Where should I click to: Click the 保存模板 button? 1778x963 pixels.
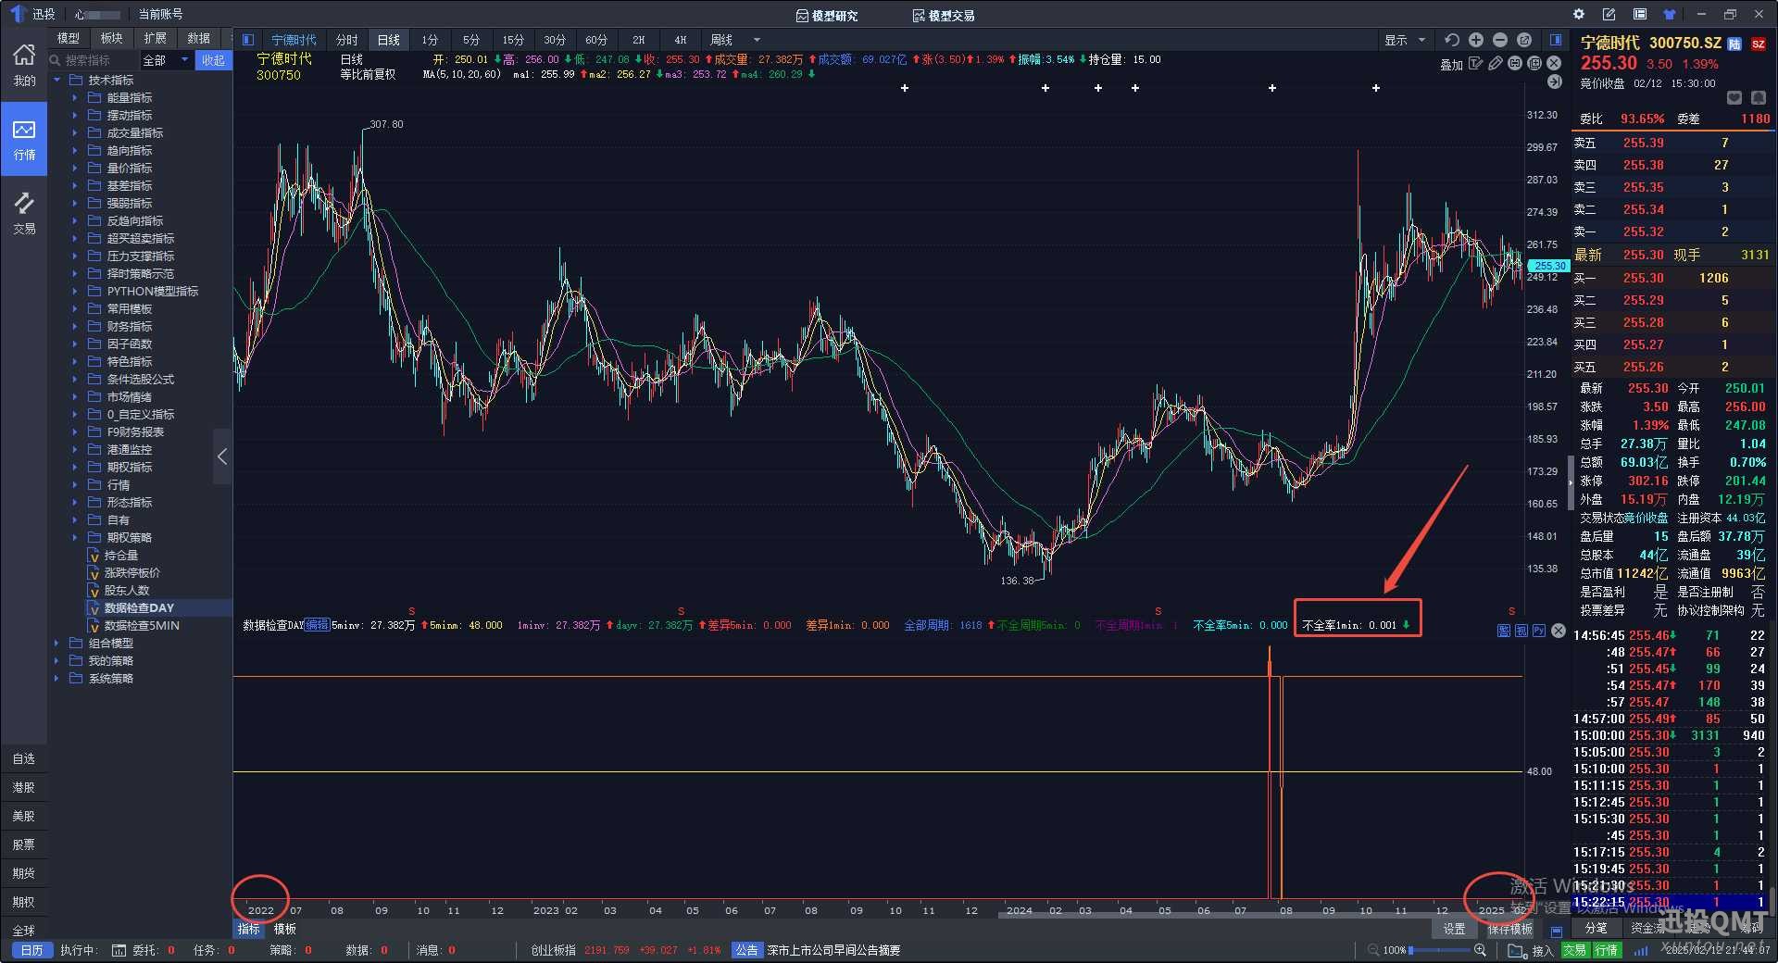click(x=1509, y=929)
